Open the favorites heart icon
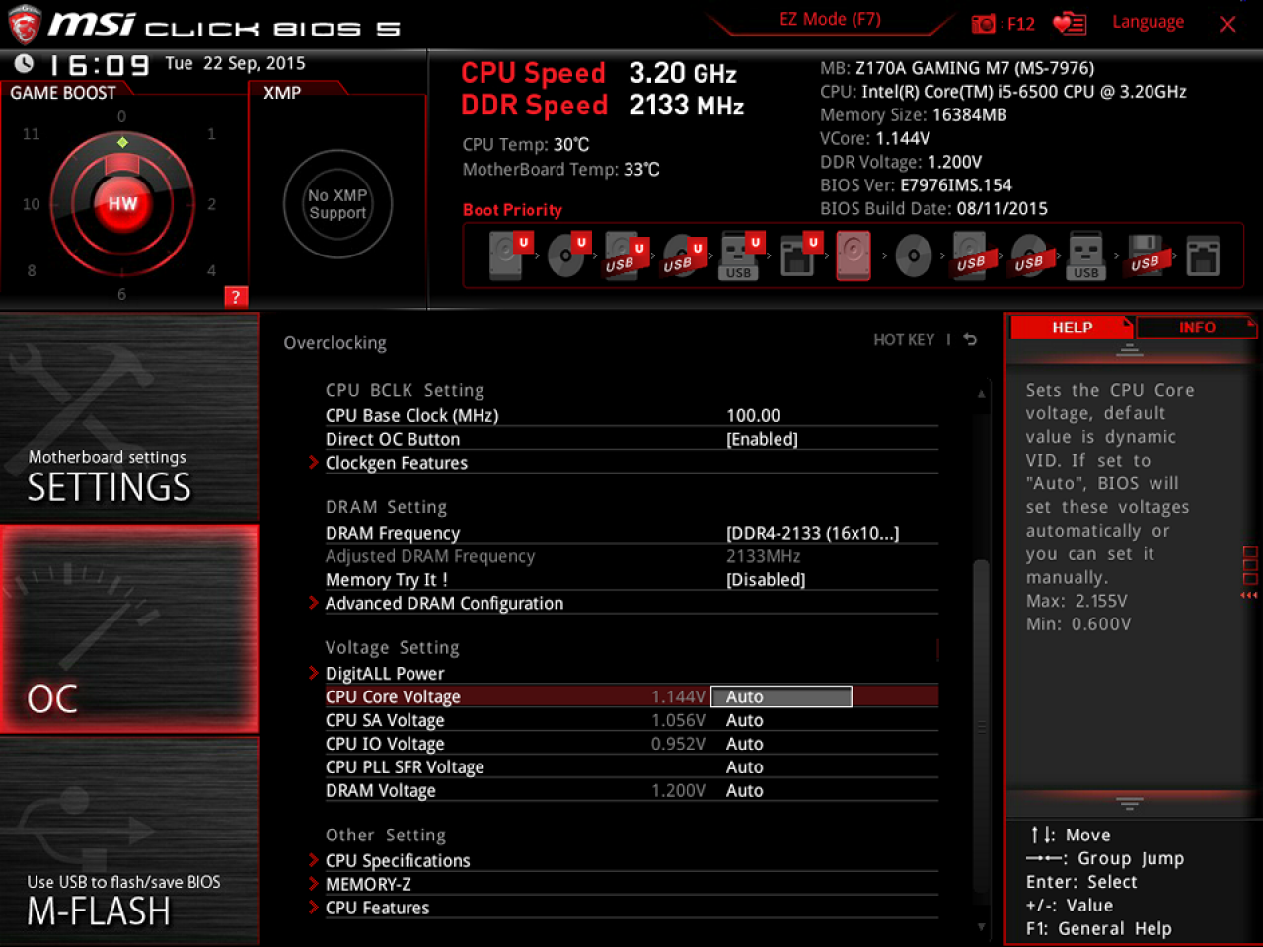Screen dimensions: 1263x947 coord(1070,24)
